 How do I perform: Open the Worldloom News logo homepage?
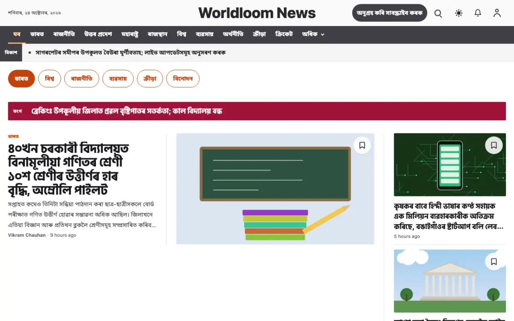pyautogui.click(x=257, y=13)
